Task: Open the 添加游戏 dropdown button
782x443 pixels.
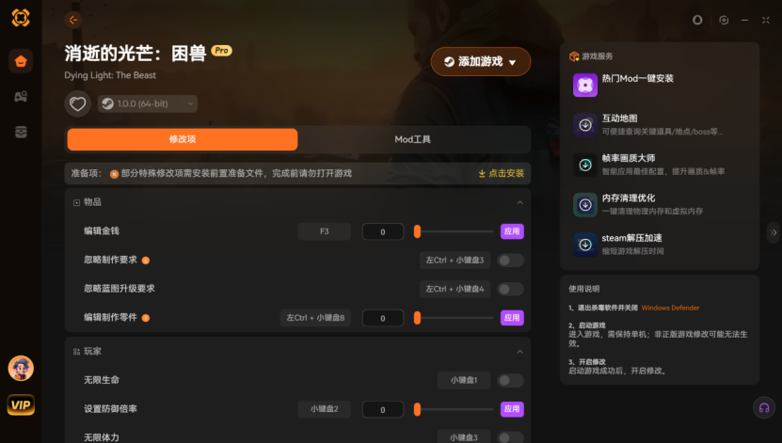Action: (481, 62)
